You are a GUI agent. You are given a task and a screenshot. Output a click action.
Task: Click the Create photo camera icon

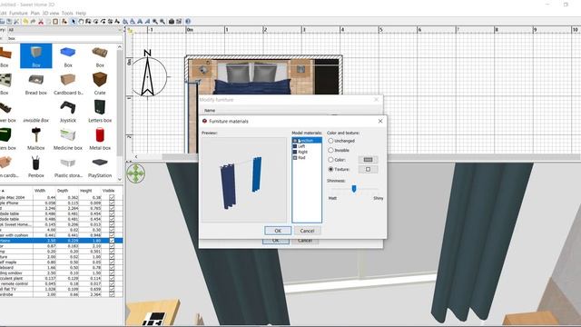pos(172,22)
